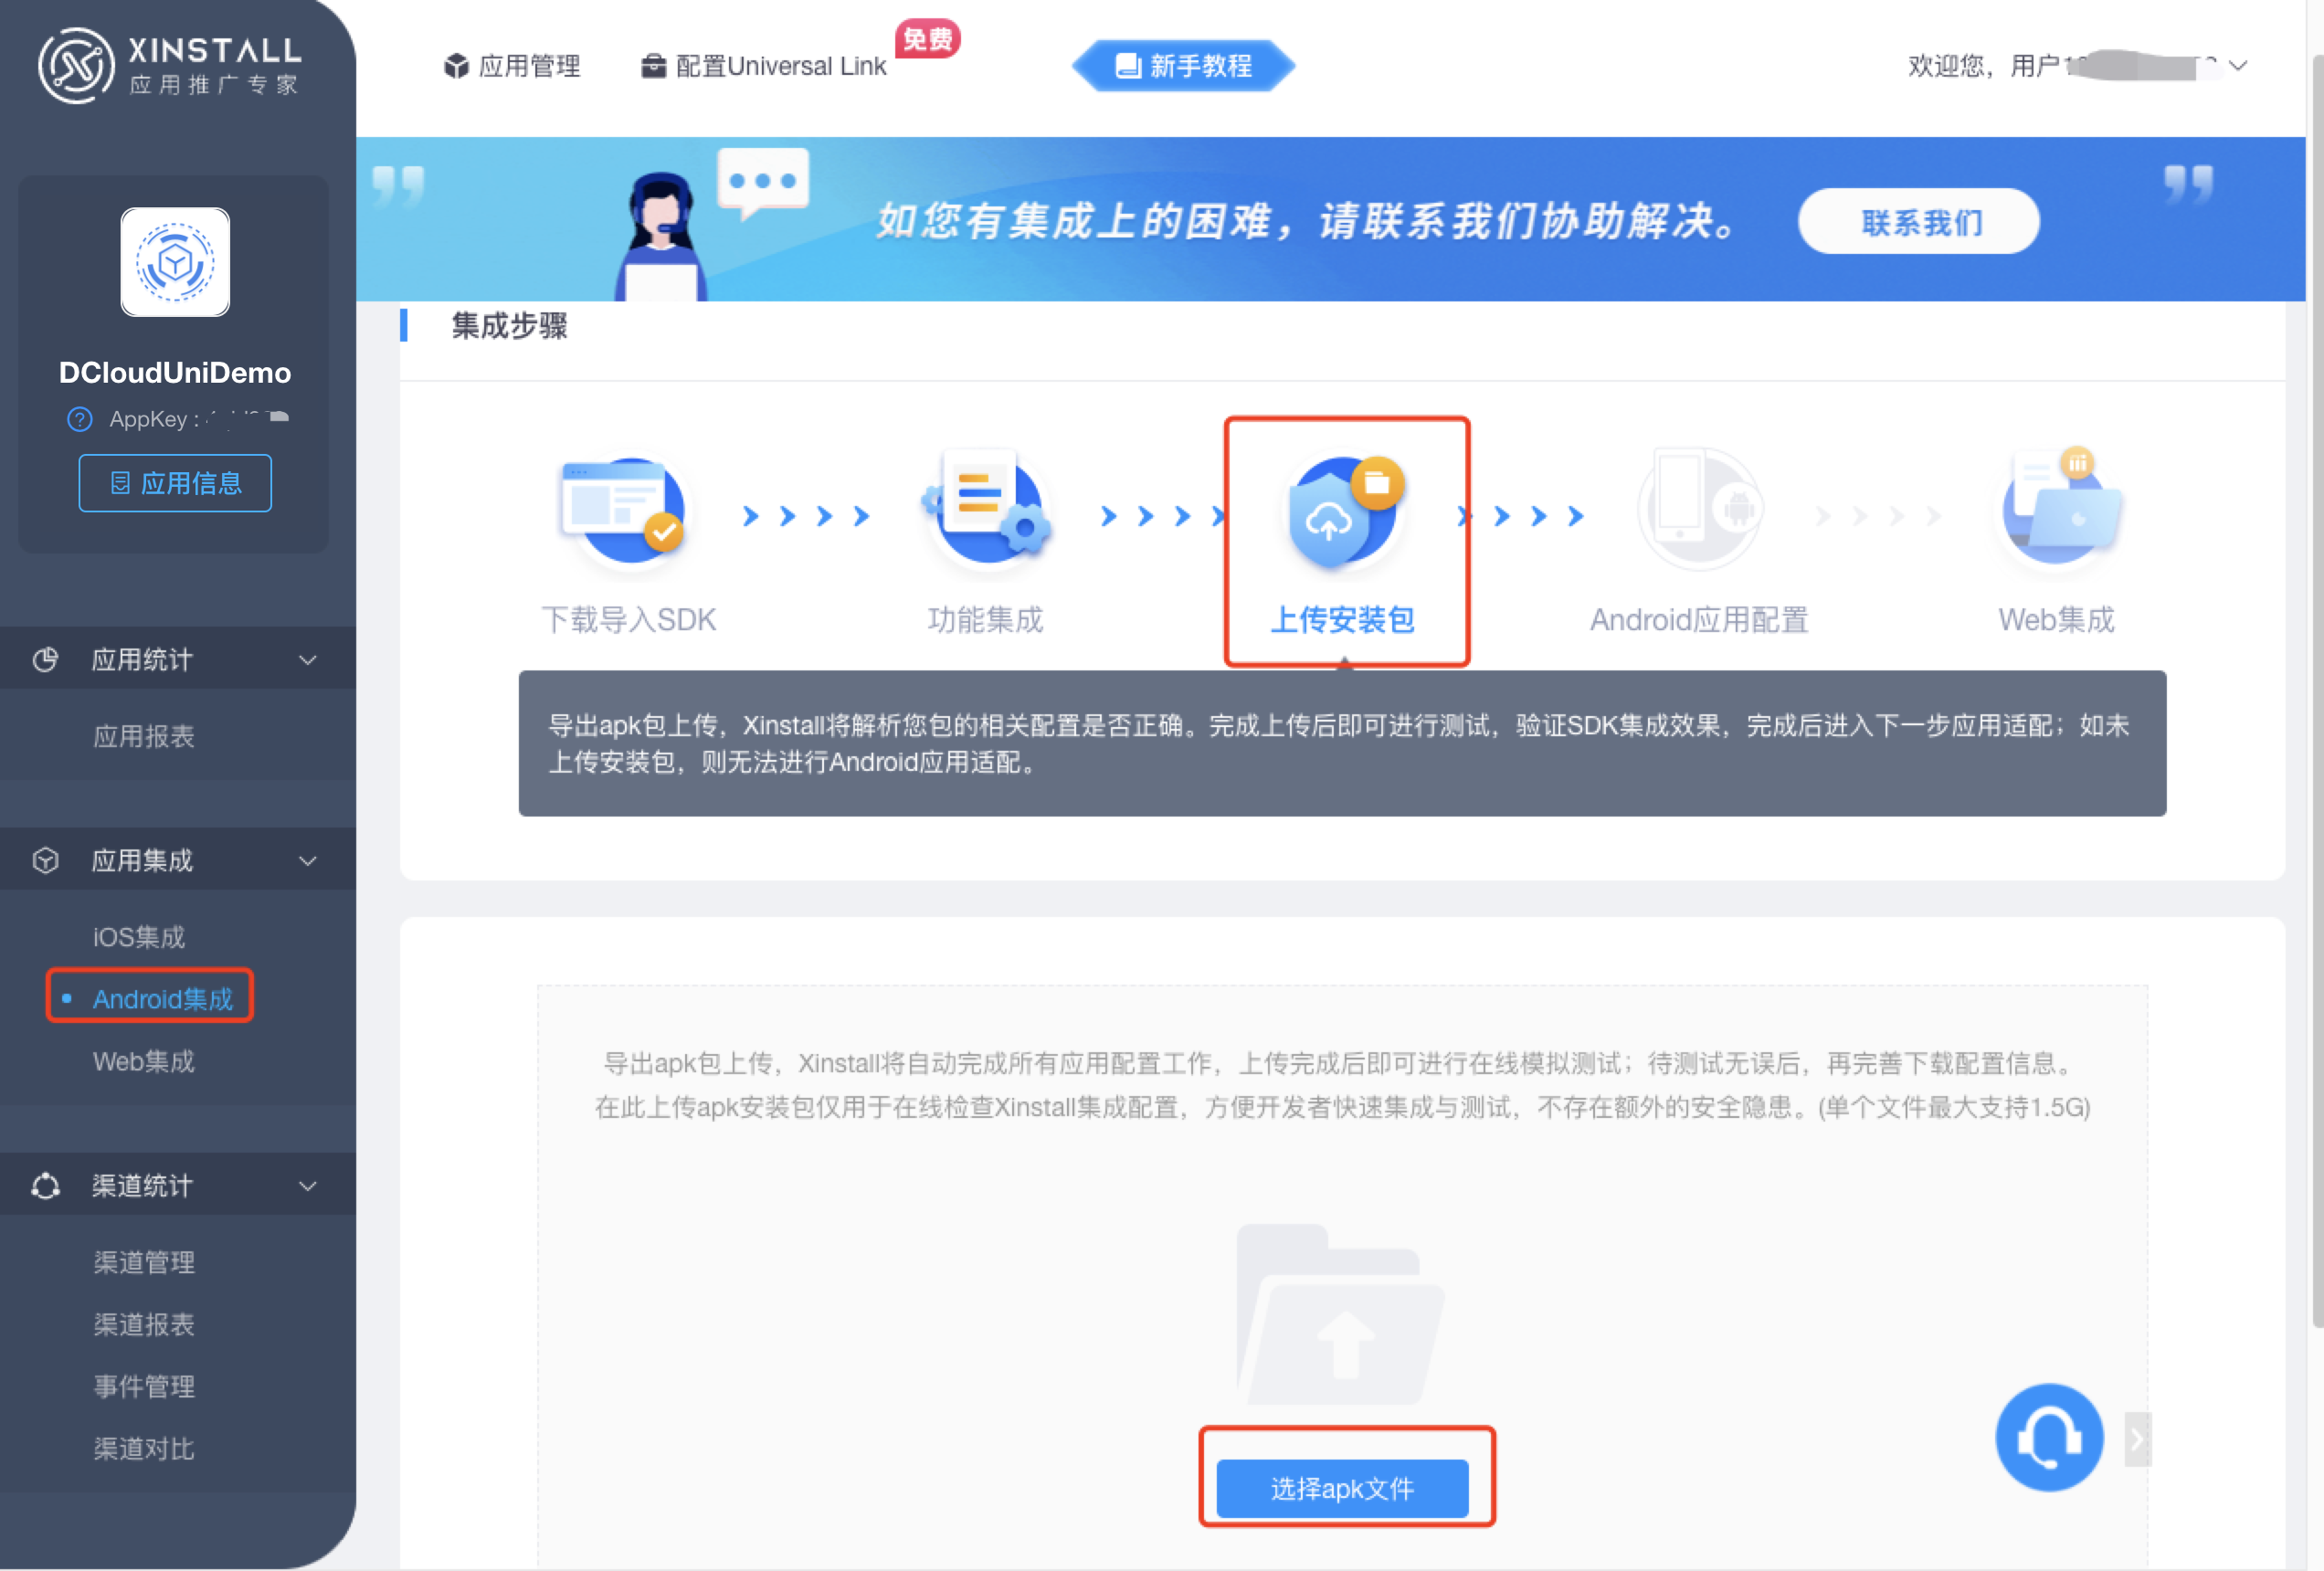Click the 渠道统计 cycle icon

point(45,1186)
